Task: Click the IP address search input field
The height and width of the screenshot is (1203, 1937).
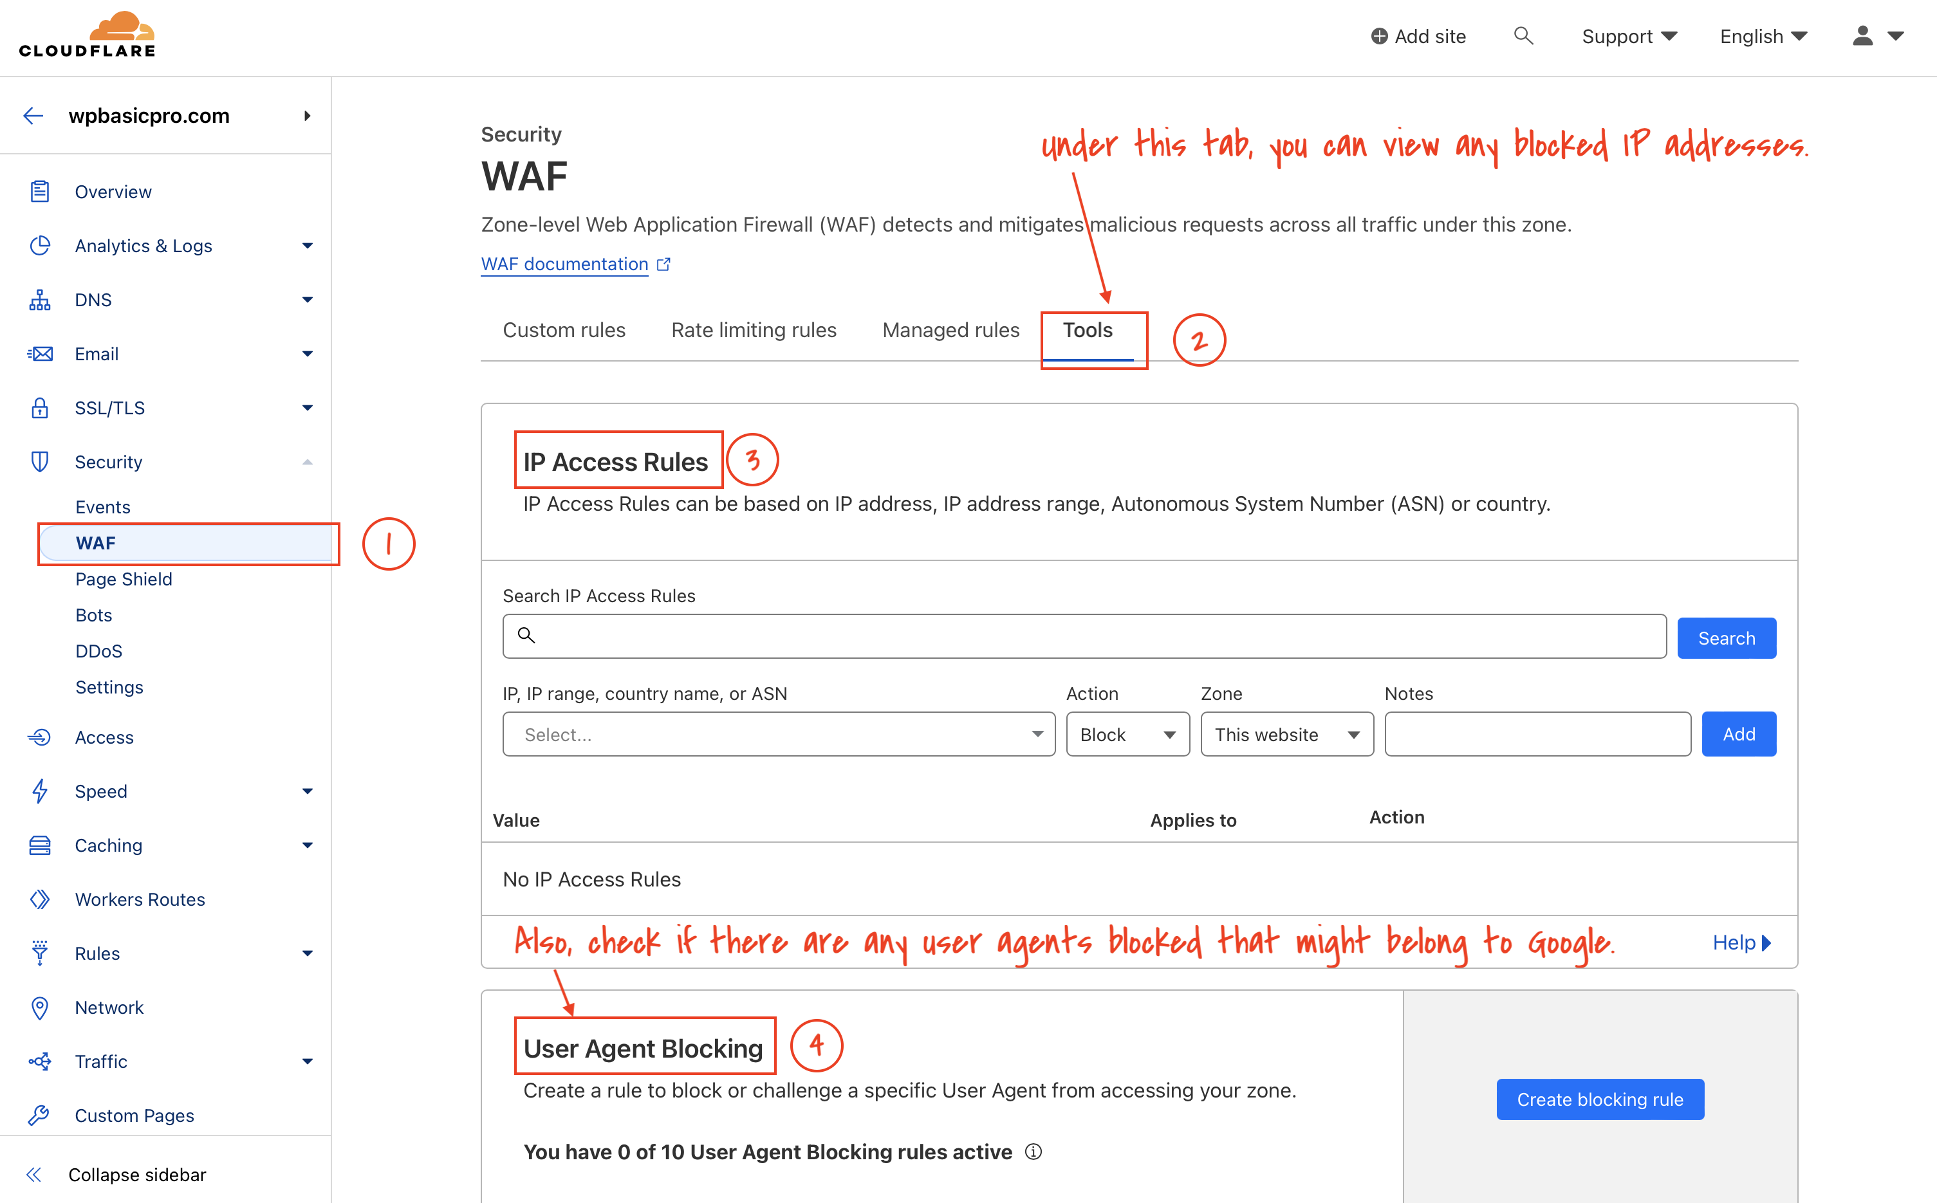Action: [x=1086, y=635]
